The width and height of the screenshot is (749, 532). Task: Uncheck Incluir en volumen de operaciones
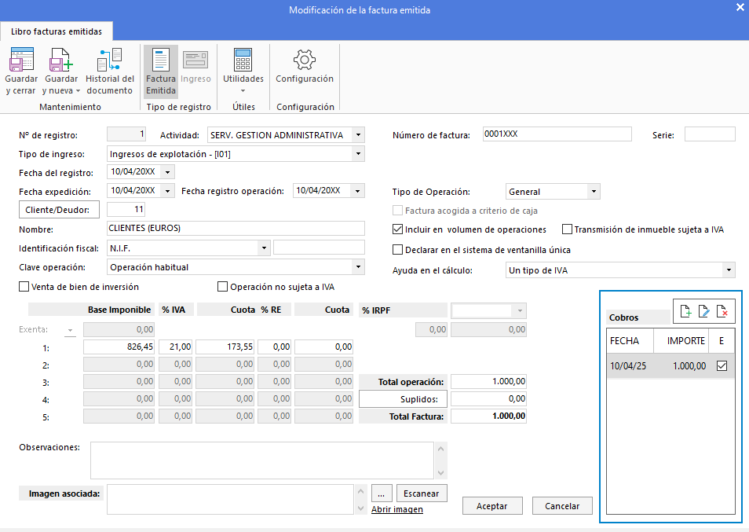(397, 229)
